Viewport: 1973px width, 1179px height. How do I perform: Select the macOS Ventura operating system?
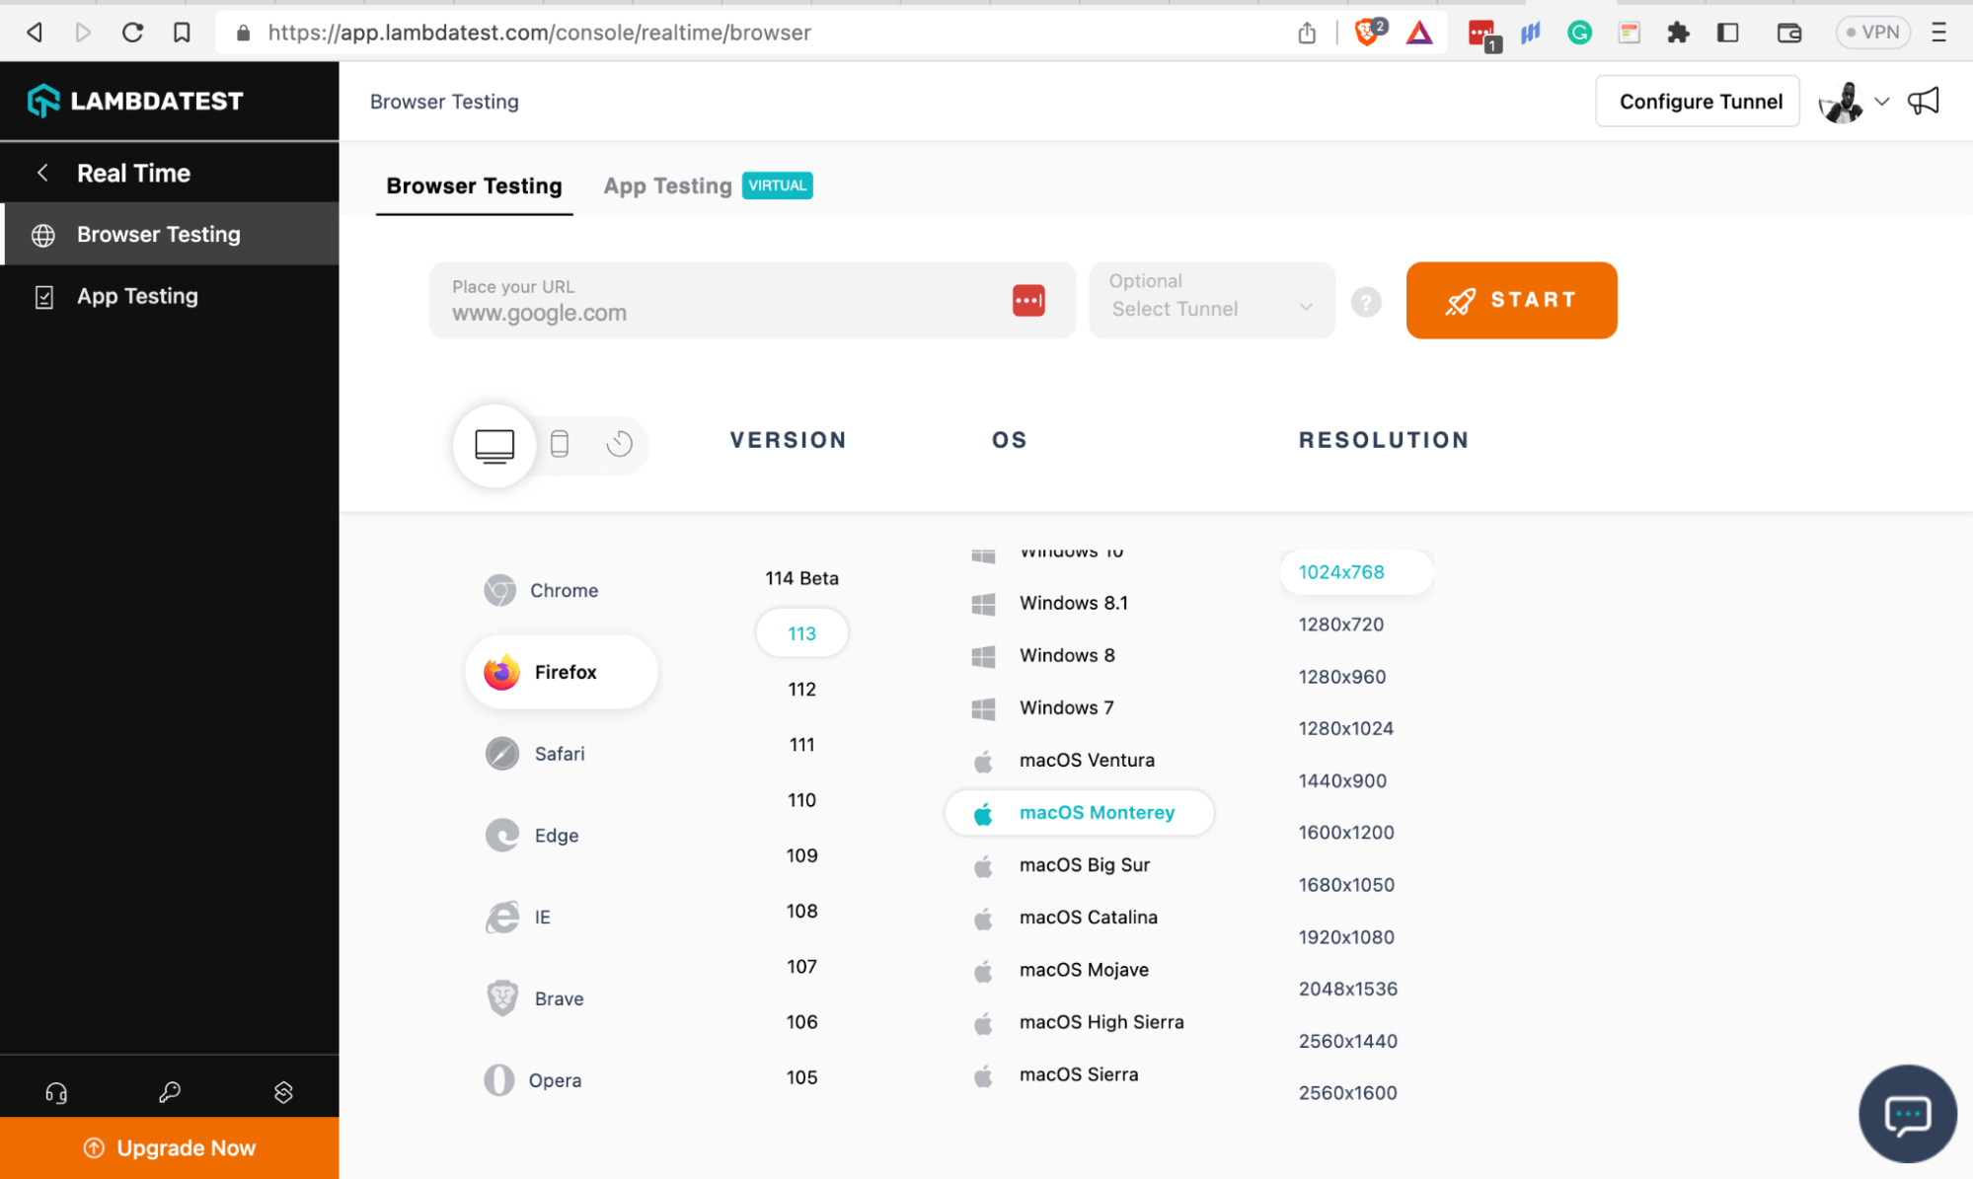(x=1086, y=760)
